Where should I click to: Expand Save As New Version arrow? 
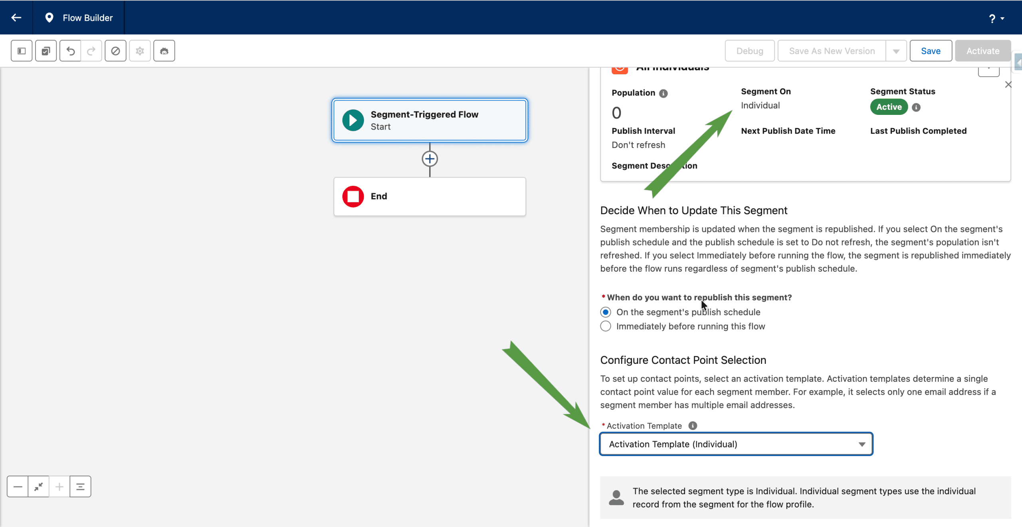896,51
